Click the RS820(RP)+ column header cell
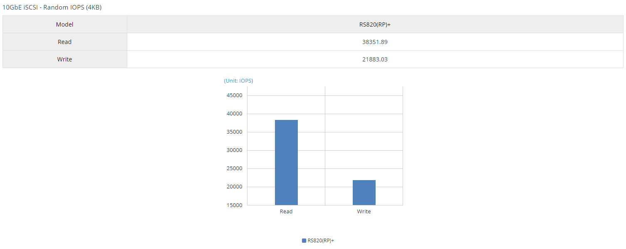This screenshot has height=249, width=626. (375, 24)
